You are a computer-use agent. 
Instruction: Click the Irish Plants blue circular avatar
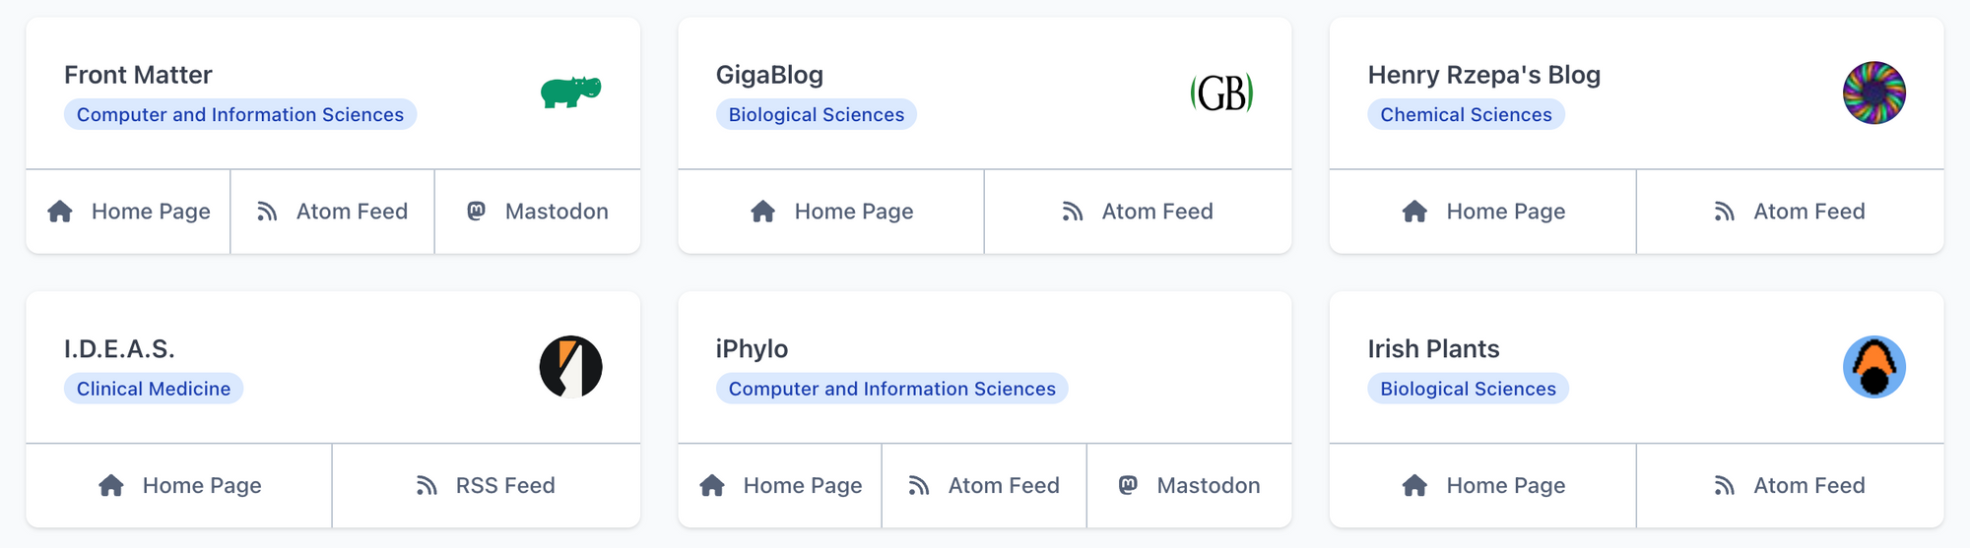pyautogui.click(x=1873, y=367)
